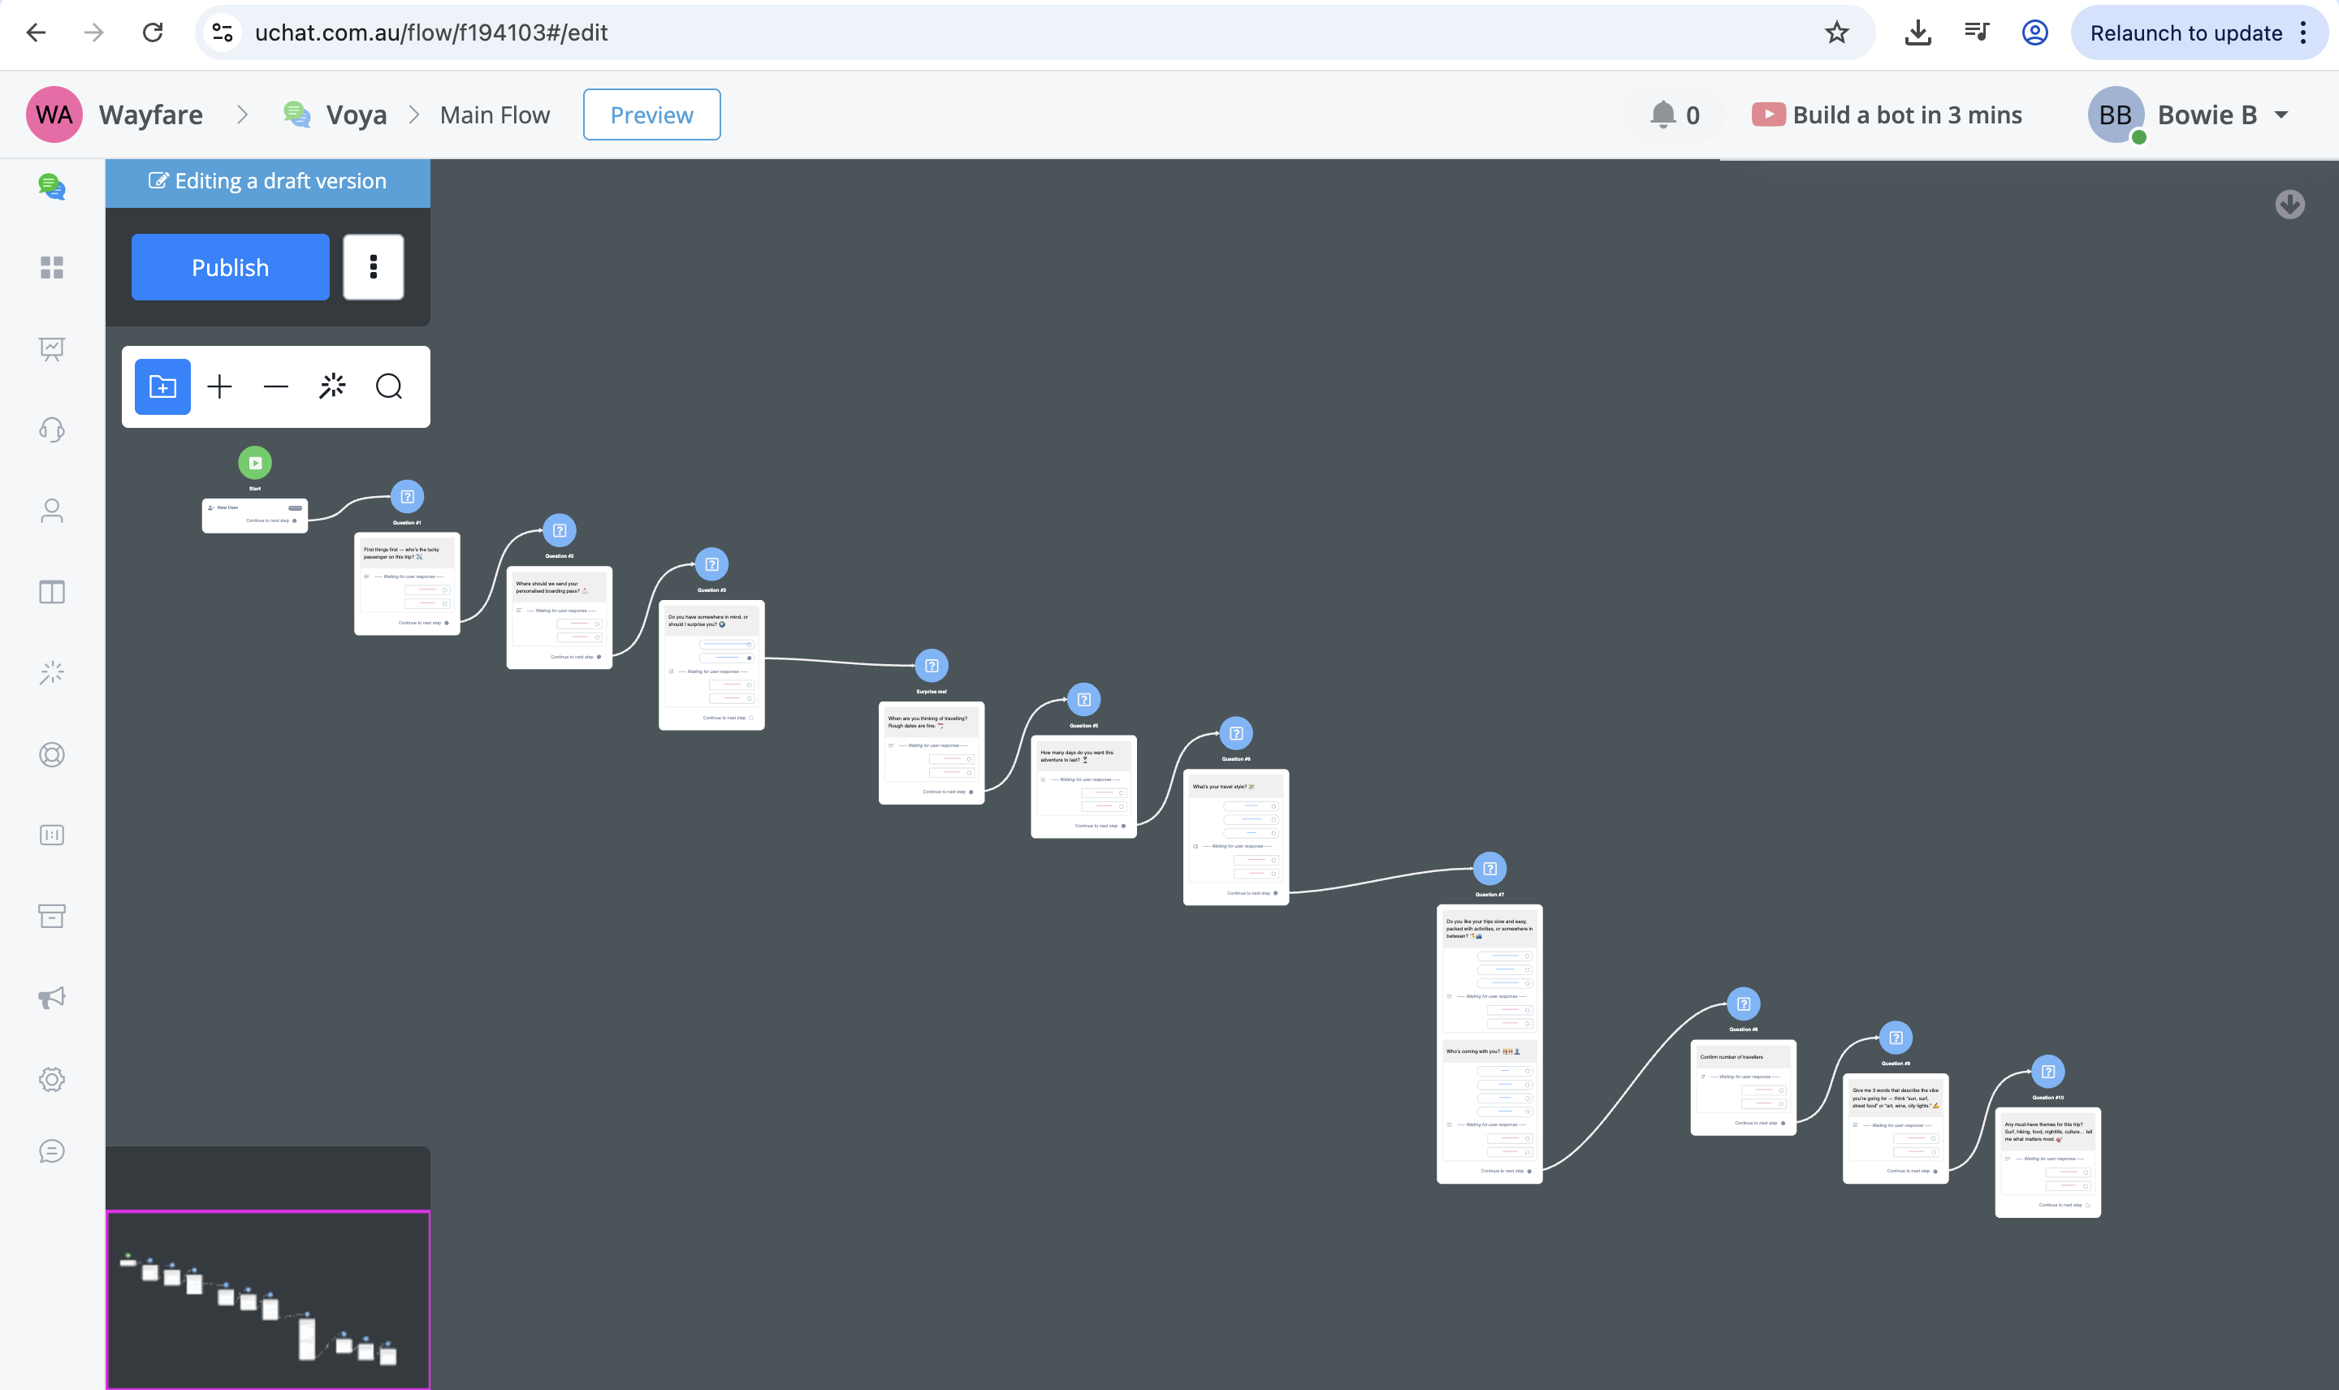The width and height of the screenshot is (2339, 1390).
Task: Click the browser reload button
Action: pyautogui.click(x=153, y=32)
